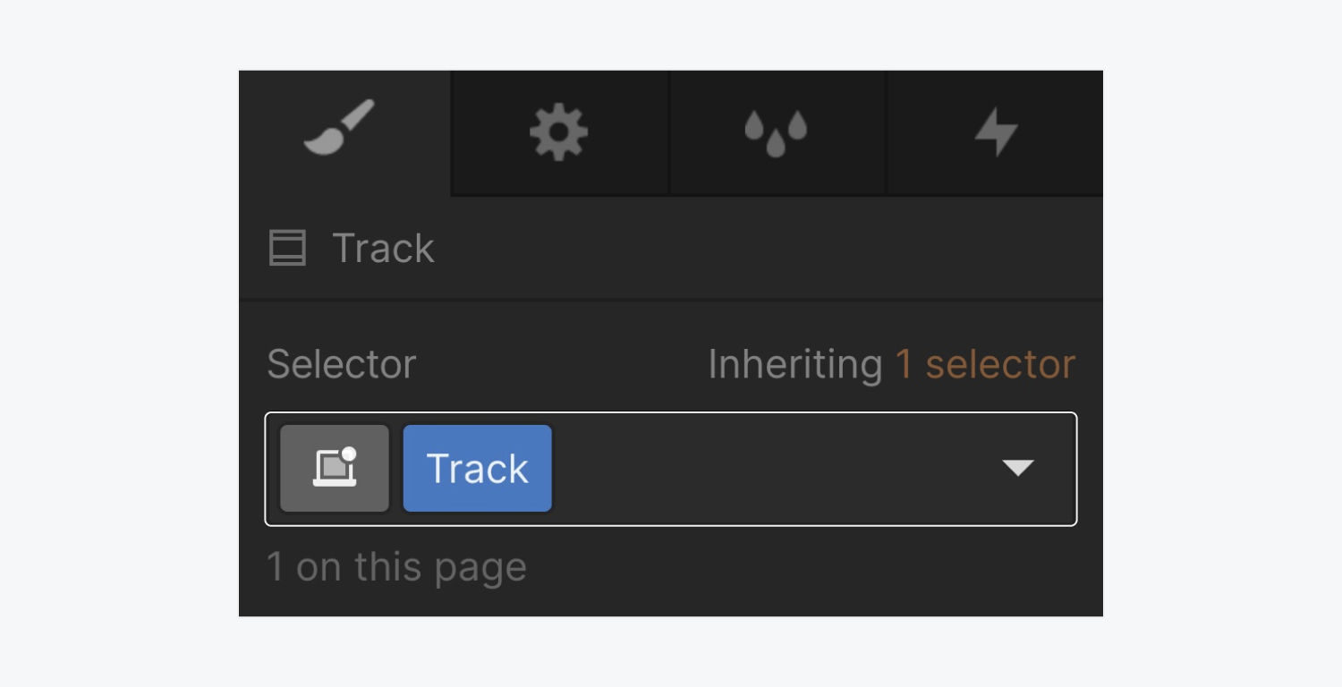1342x687 pixels.
Task: Select the lightning bolt Interactions icon
Action: (x=995, y=132)
